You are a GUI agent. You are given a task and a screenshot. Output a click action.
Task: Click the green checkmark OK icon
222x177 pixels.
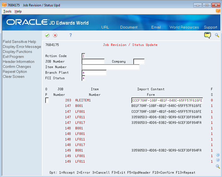[x=47, y=35]
